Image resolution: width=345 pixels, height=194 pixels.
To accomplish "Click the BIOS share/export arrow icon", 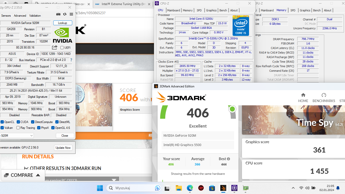I will 55,47.
